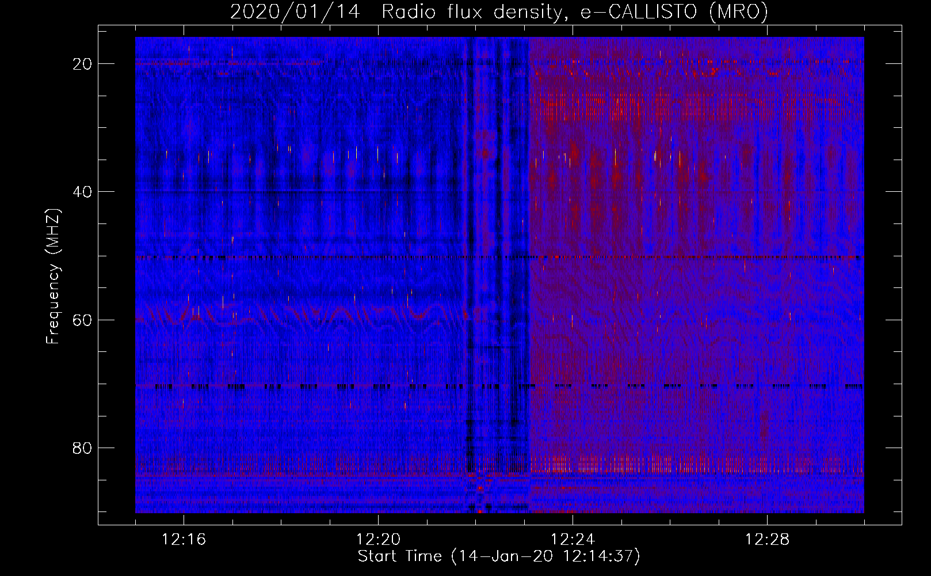Screen dimensions: 931x576
Task: Click the 'Start Time (14-Jan-20 12:14:37)' label
Action: pyautogui.click(x=499, y=556)
